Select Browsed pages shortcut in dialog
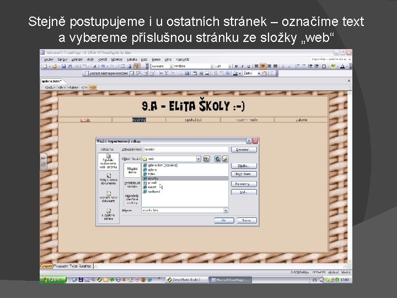The image size is (397, 298). click(x=132, y=184)
